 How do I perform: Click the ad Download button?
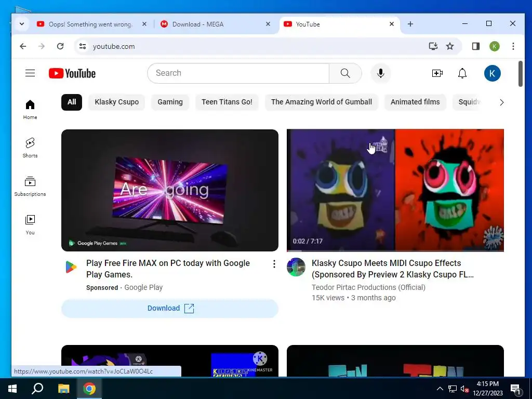tap(170, 309)
